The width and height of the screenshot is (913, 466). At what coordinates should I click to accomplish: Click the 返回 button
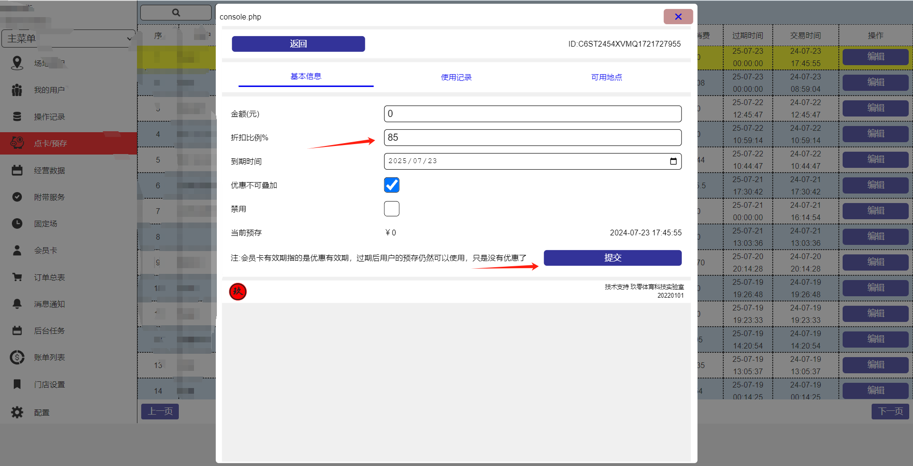click(298, 44)
